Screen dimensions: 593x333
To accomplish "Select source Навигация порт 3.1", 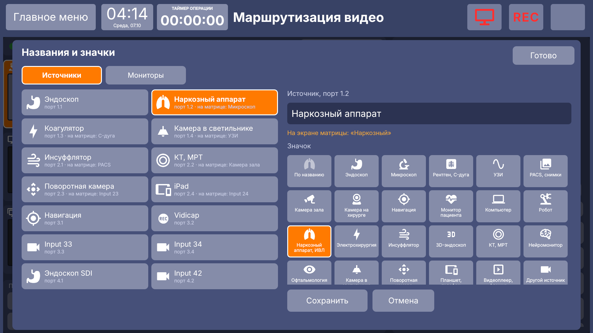I will tap(85, 218).
